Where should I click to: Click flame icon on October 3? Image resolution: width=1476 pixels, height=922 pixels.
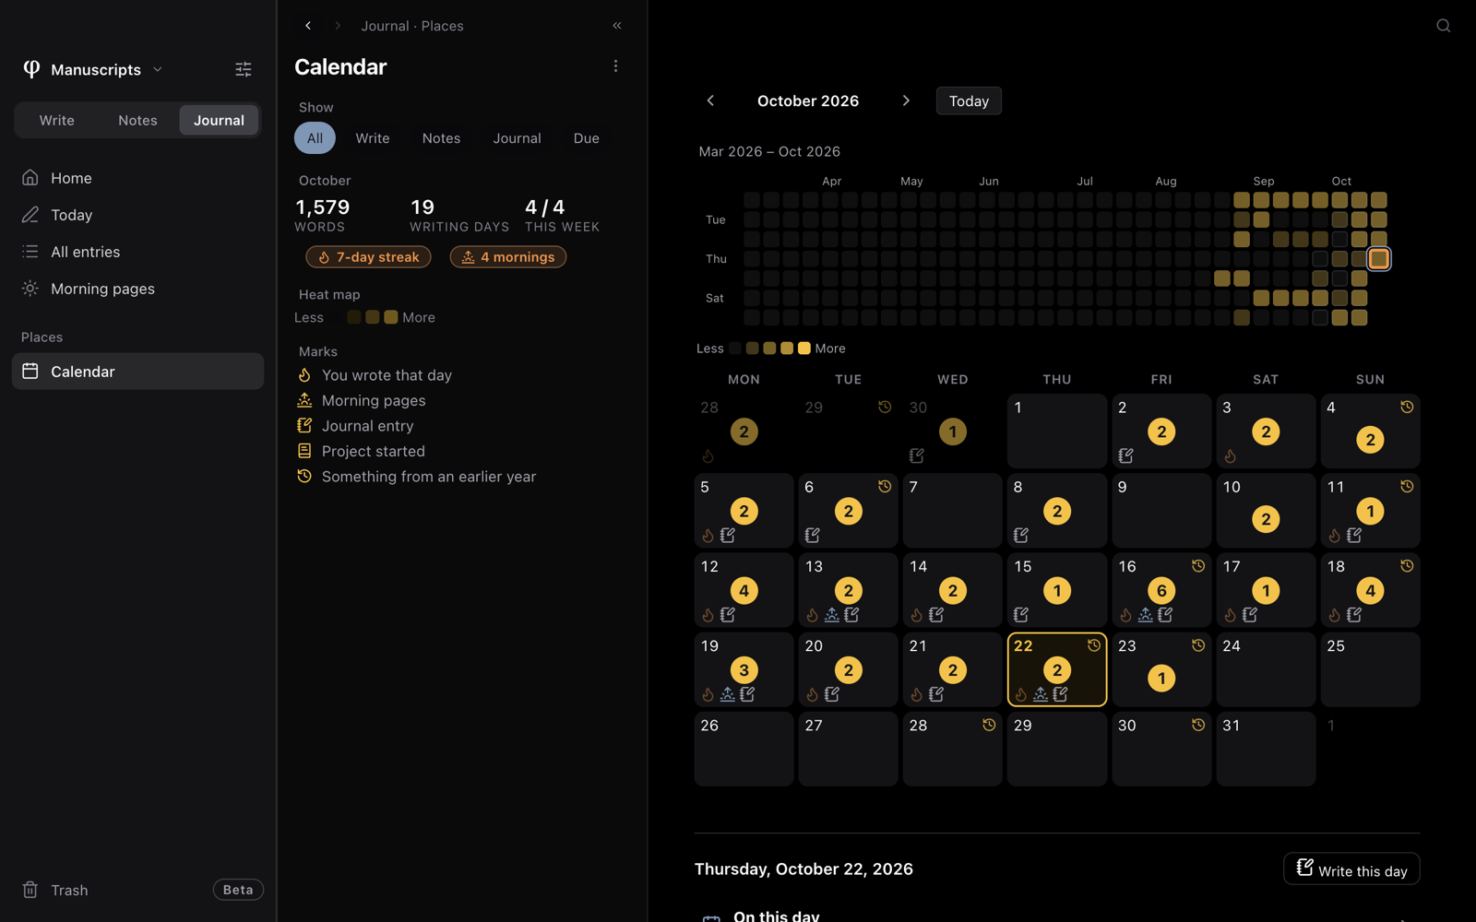[x=1230, y=455]
